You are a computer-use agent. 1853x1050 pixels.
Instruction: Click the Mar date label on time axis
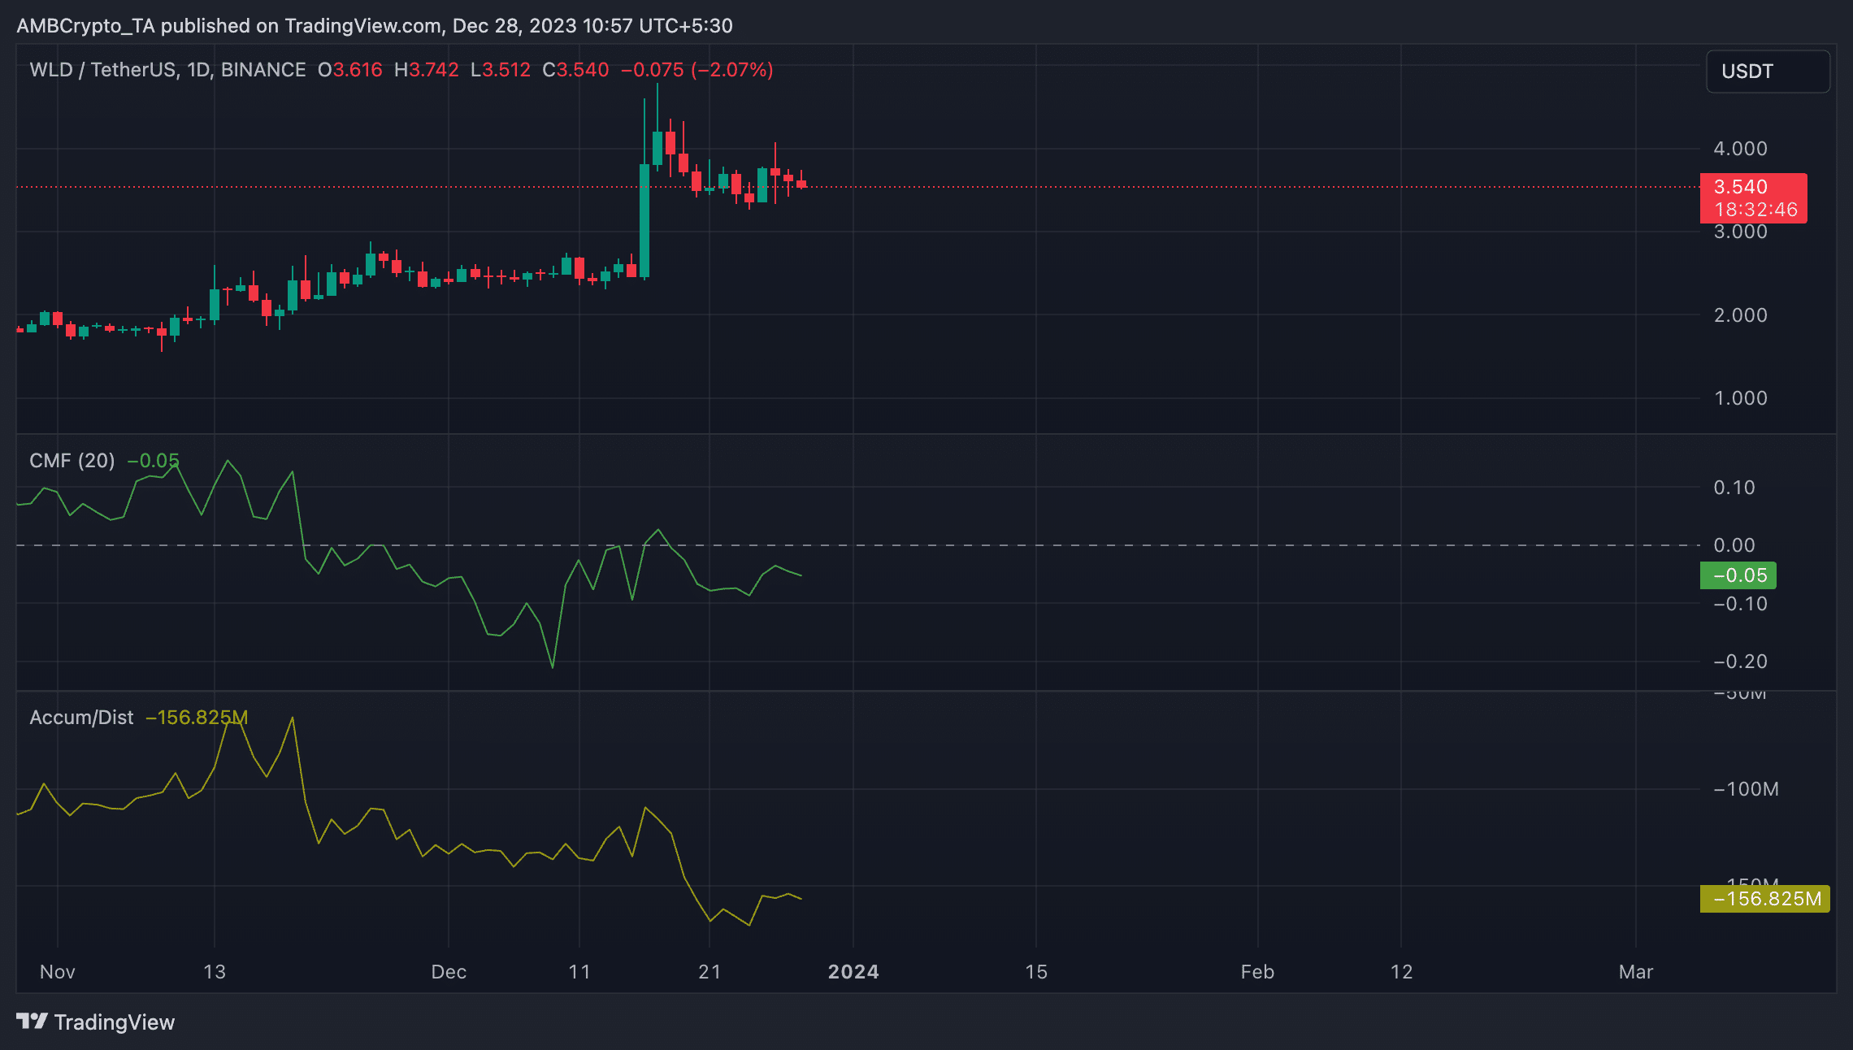pyautogui.click(x=1636, y=972)
